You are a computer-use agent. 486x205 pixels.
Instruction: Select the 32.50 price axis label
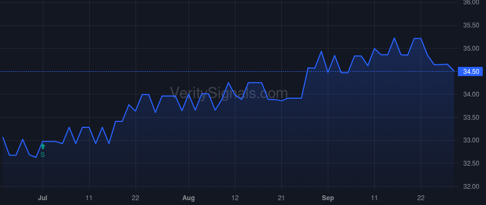pos(471,163)
